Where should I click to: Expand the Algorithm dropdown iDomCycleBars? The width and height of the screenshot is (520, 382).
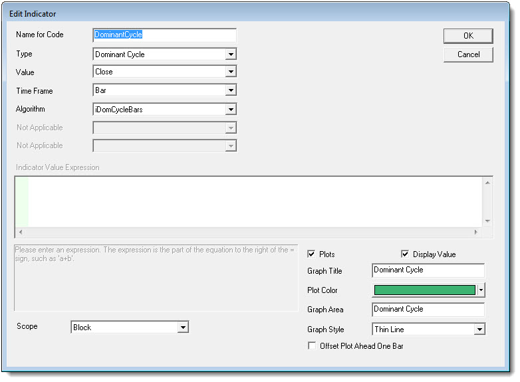231,110
